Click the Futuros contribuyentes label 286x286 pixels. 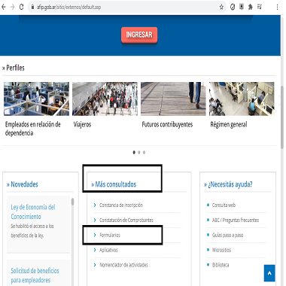click(x=167, y=125)
